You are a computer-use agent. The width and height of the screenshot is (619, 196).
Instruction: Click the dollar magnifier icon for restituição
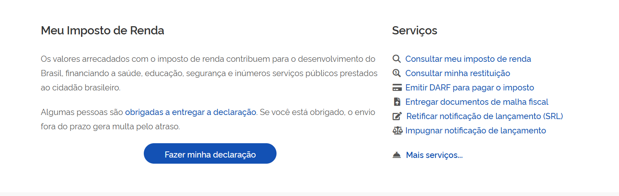tap(397, 73)
